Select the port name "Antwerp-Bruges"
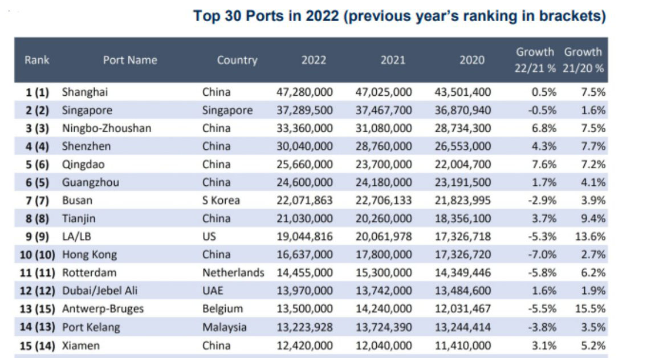Image resolution: width=651 pixels, height=358 pixels. point(103,309)
